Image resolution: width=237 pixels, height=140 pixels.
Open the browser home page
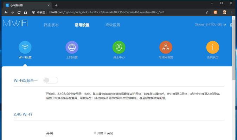click(x=25, y=12)
